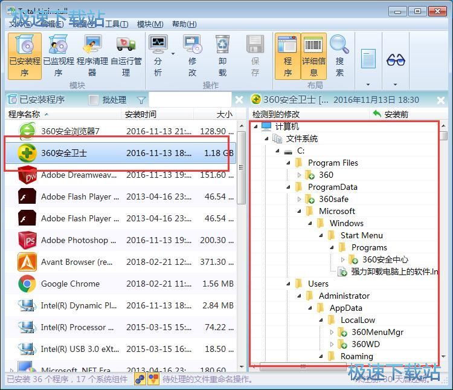The width and height of the screenshot is (453, 390).
Task: Collapse the Start Menu folder node
Action: (321, 235)
